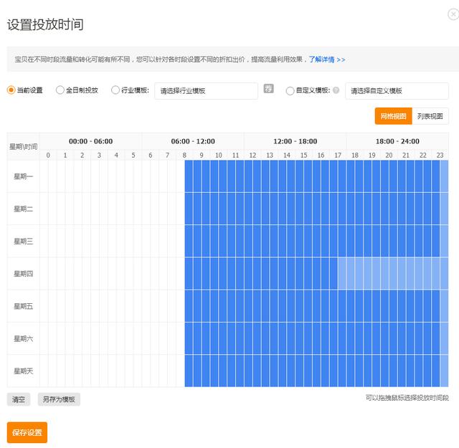The width and height of the screenshot is (459, 448).
Task: Select the 当前设置 radio button
Action: [x=11, y=90]
